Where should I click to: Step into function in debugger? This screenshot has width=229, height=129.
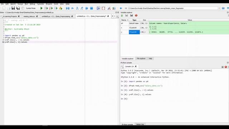(x=77, y=8)
